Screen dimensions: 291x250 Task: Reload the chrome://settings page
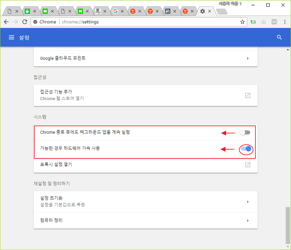pos(25,22)
